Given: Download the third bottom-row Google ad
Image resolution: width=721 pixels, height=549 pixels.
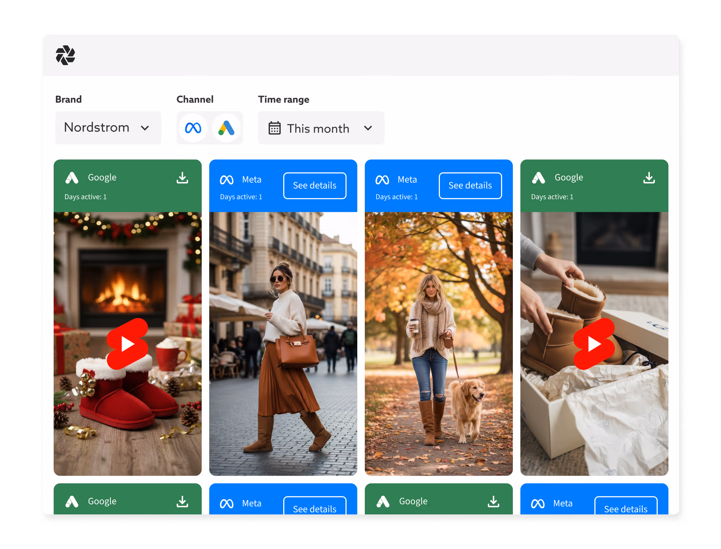Looking at the screenshot, I should [x=494, y=501].
